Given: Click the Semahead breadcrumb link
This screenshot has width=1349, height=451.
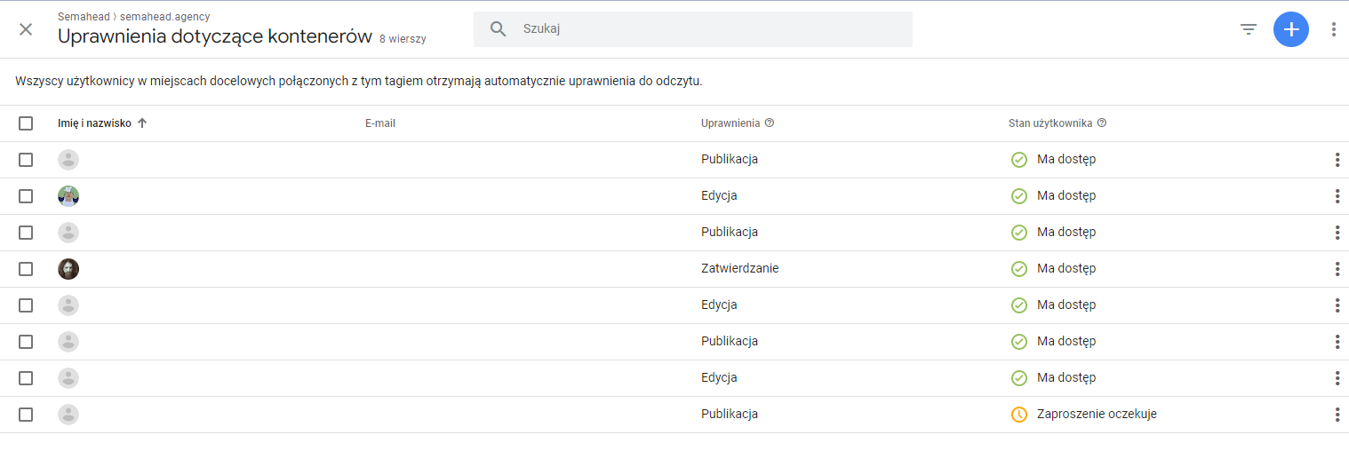Looking at the screenshot, I should coord(84,17).
